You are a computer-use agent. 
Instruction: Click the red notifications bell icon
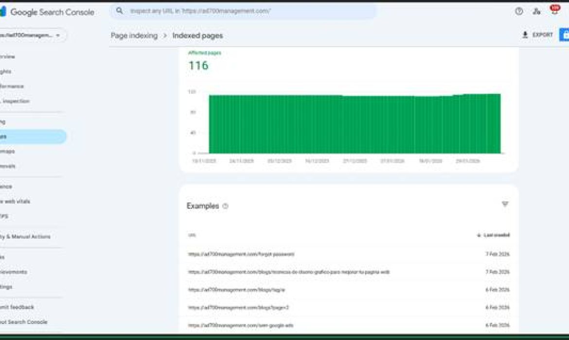554,9
